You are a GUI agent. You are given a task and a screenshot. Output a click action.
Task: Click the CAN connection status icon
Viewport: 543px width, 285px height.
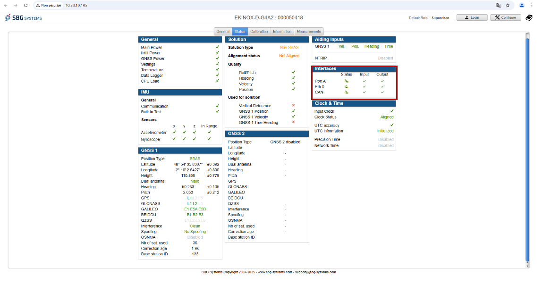coord(346,92)
